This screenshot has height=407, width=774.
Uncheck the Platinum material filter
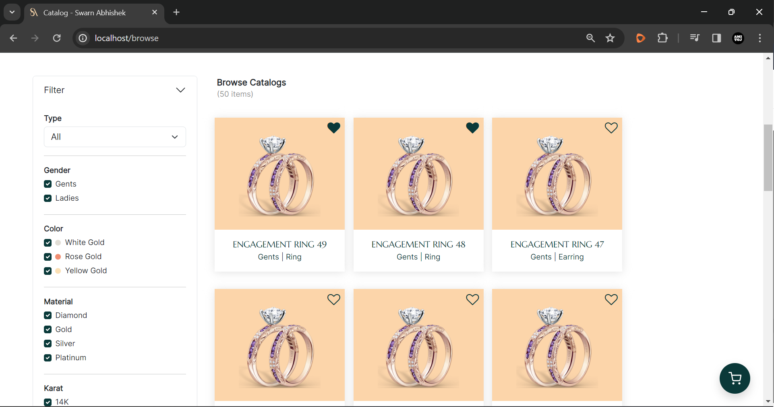(48, 358)
